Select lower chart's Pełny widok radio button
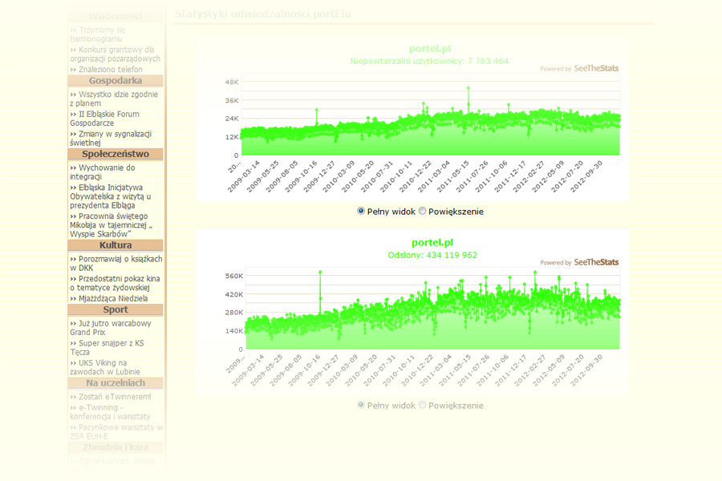Image resolution: width=722 pixels, height=481 pixels. [361, 405]
